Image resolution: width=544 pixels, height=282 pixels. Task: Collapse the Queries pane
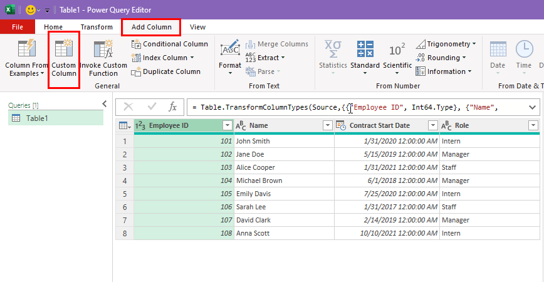pyautogui.click(x=105, y=103)
